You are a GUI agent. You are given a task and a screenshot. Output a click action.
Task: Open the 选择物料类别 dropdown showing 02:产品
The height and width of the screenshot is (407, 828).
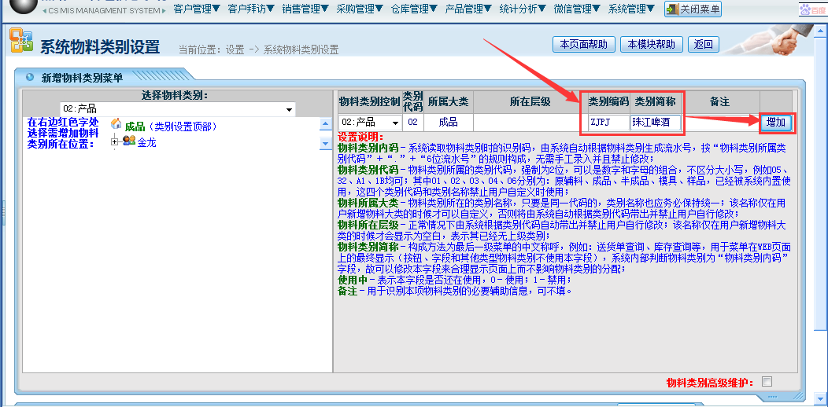(x=178, y=109)
